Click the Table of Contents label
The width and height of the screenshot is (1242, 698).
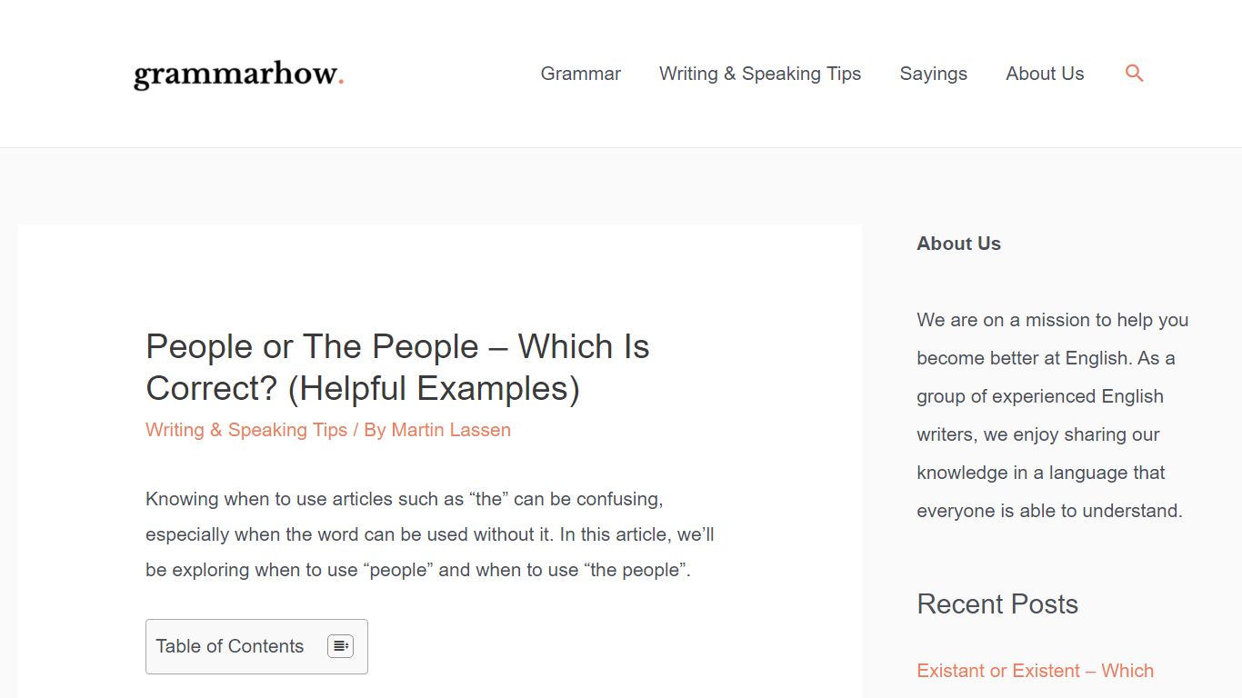pyautogui.click(x=229, y=646)
